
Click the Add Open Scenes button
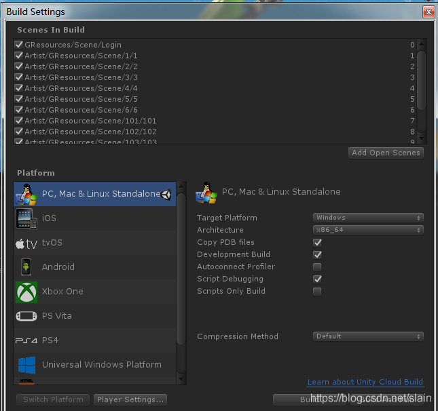(x=386, y=153)
